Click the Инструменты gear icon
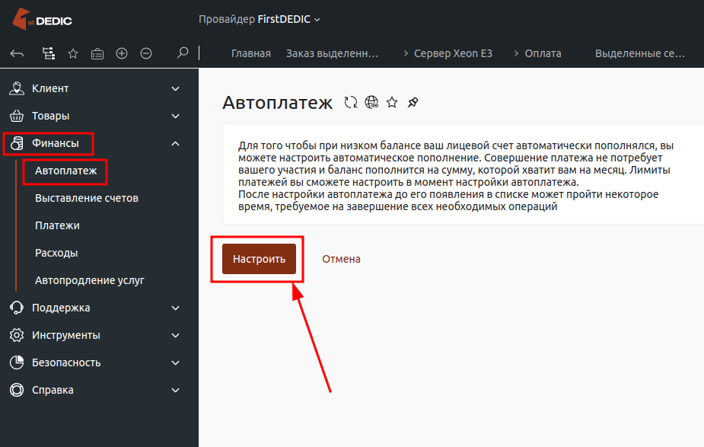Viewport: 704px width, 447px height. (17, 335)
